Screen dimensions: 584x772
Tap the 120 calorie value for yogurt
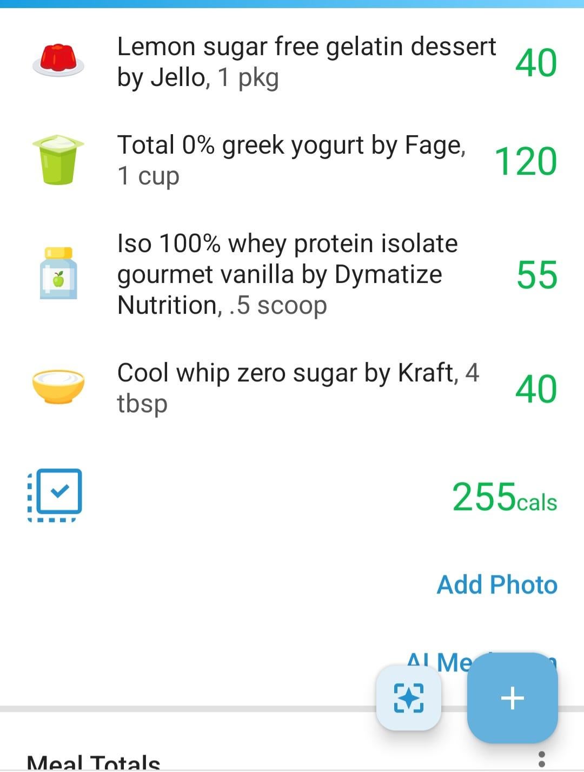point(526,161)
